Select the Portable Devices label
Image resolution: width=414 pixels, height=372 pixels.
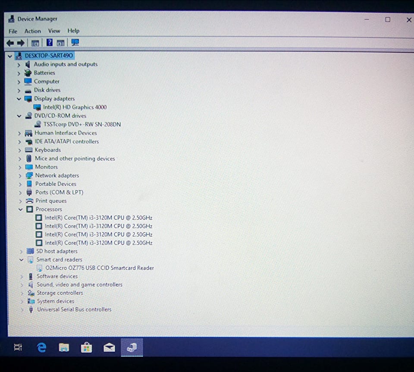[56, 184]
